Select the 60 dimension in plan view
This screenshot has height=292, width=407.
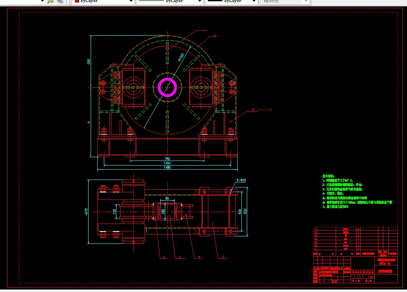[x=167, y=198]
